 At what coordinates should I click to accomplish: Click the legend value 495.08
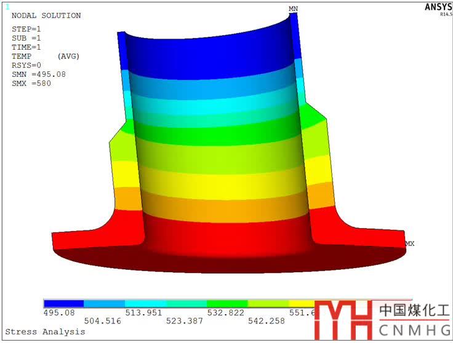click(59, 313)
